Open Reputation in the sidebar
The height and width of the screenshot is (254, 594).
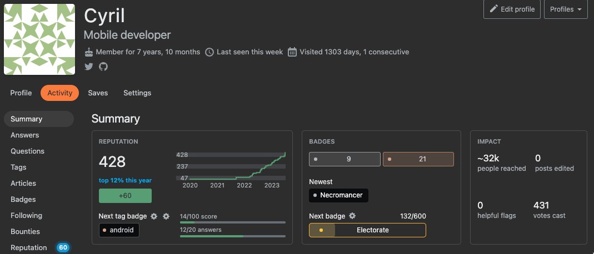tap(29, 247)
